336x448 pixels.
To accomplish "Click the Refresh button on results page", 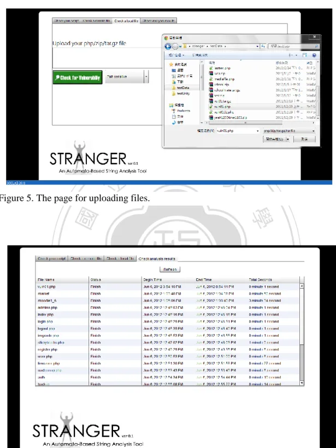I will pos(170,270).
